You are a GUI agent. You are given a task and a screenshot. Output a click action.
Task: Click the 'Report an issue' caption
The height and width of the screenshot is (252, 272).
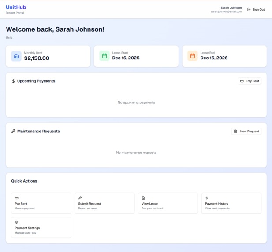point(88,208)
